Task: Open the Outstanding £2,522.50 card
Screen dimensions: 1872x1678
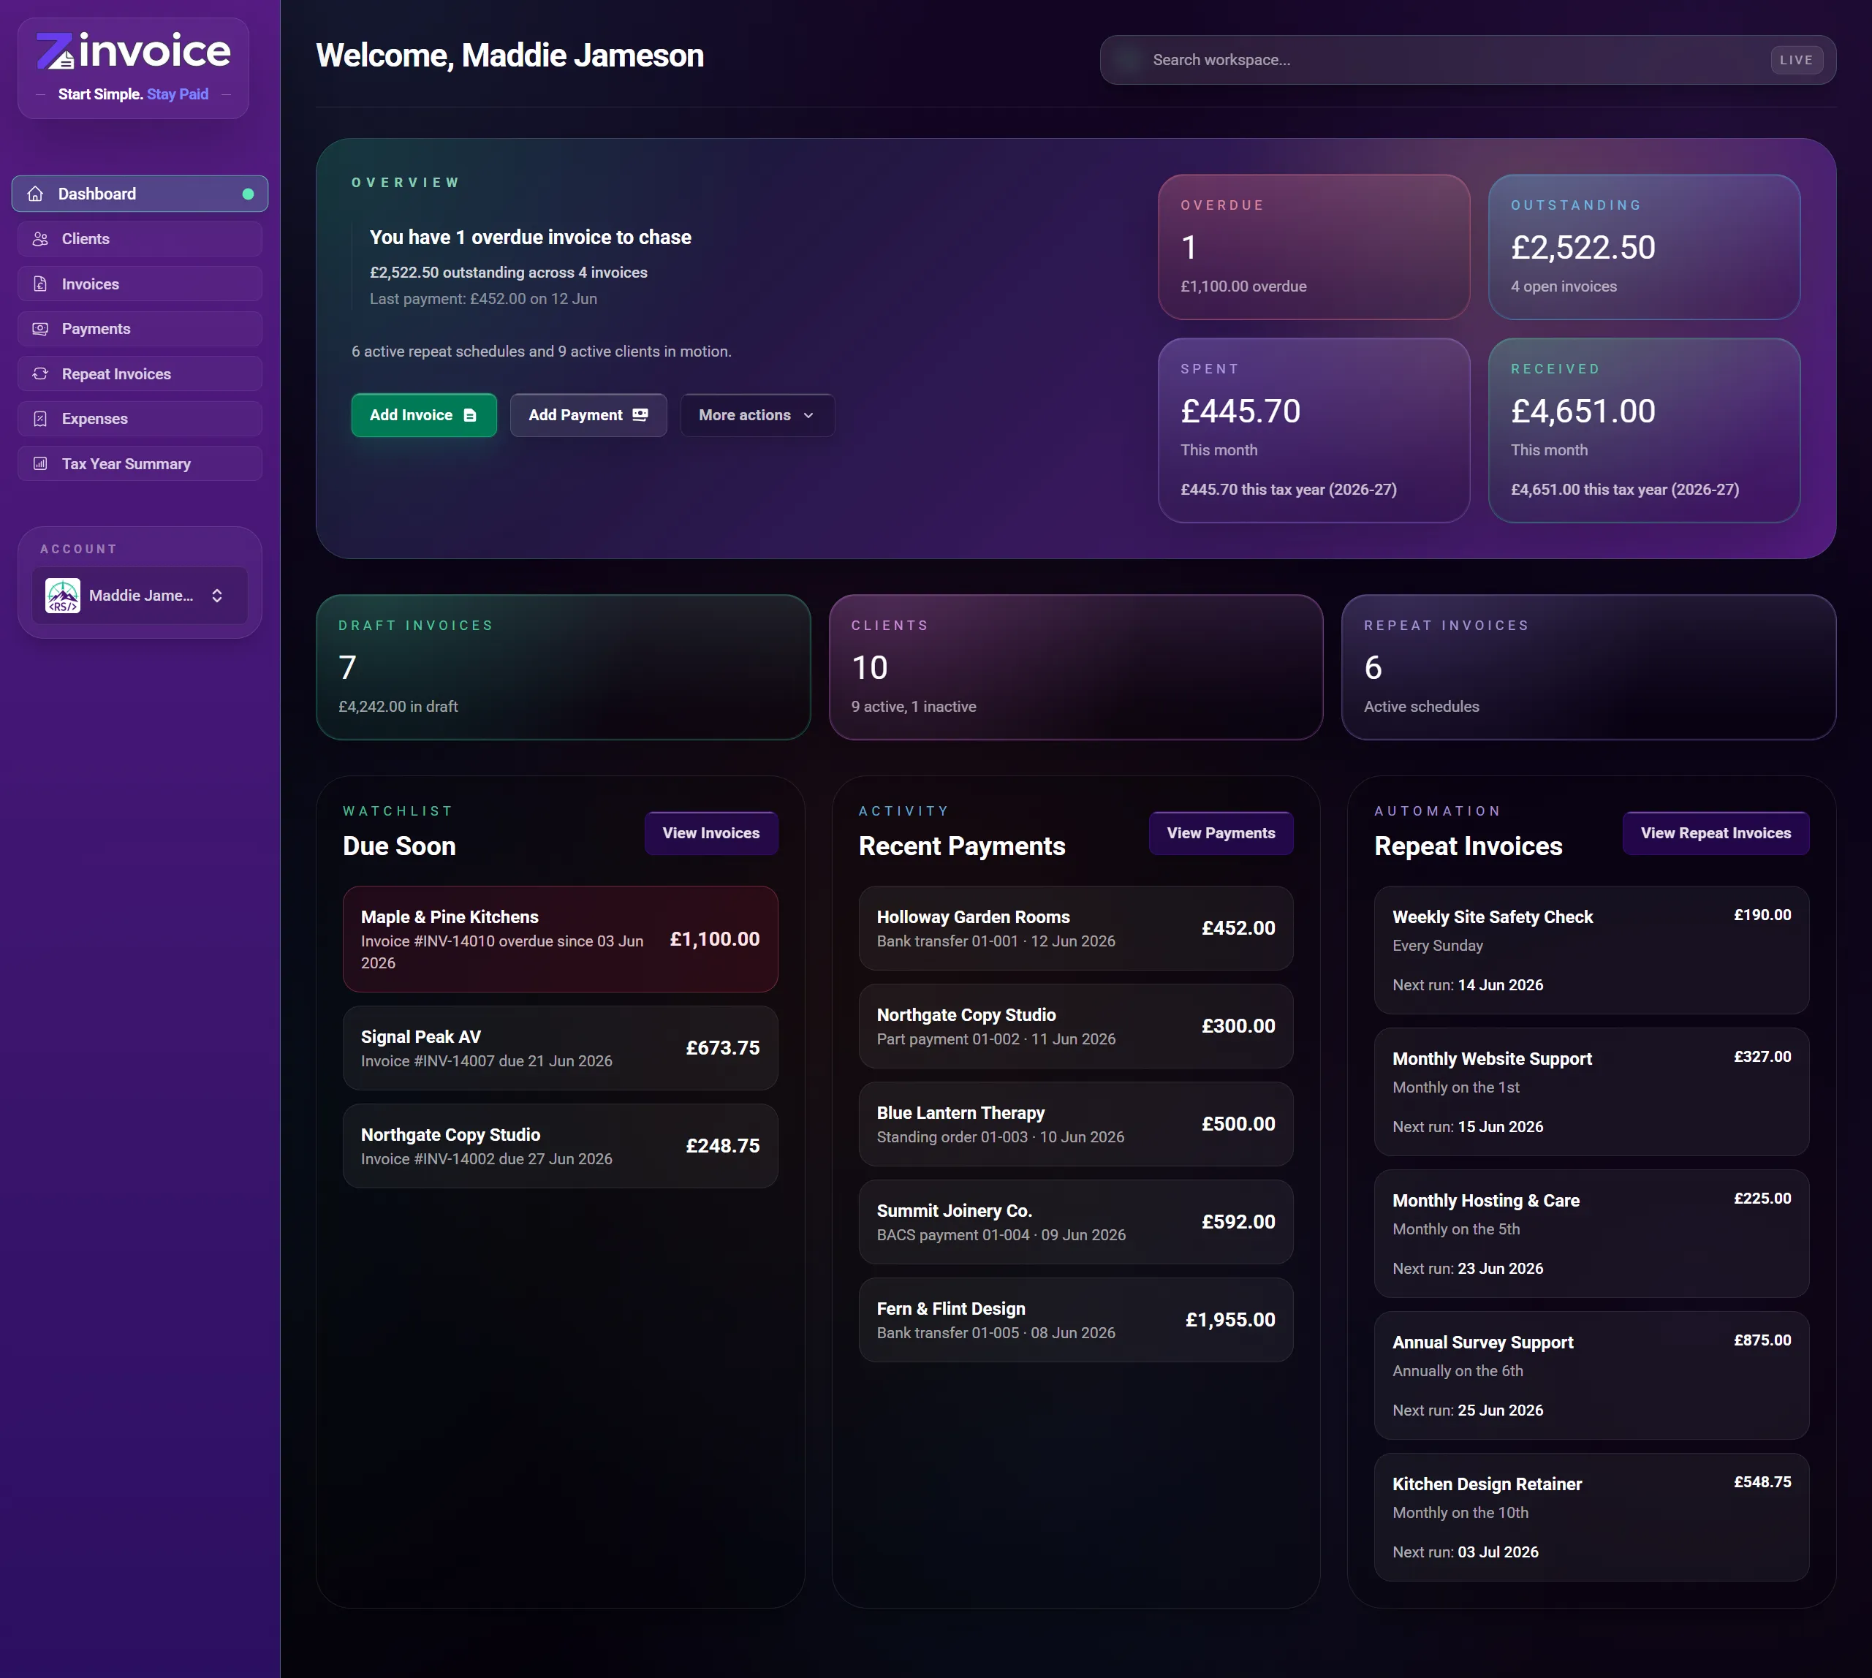Action: 1644,247
